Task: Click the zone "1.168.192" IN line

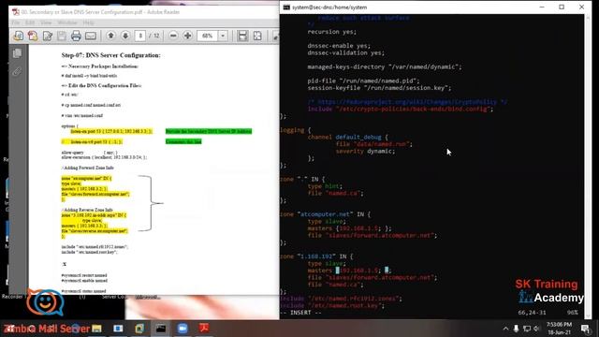Action: click(x=316, y=256)
